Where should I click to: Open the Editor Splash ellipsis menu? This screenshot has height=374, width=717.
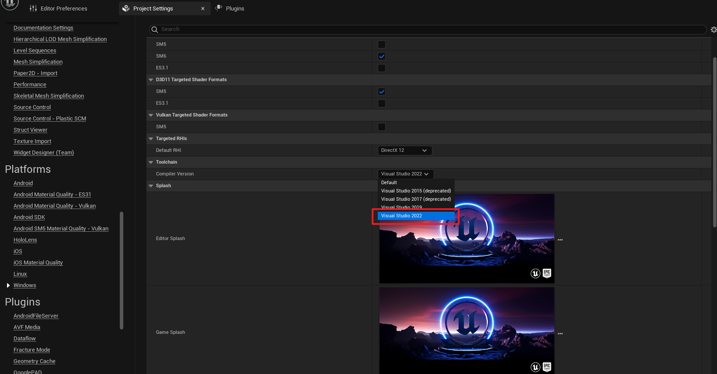(560, 240)
